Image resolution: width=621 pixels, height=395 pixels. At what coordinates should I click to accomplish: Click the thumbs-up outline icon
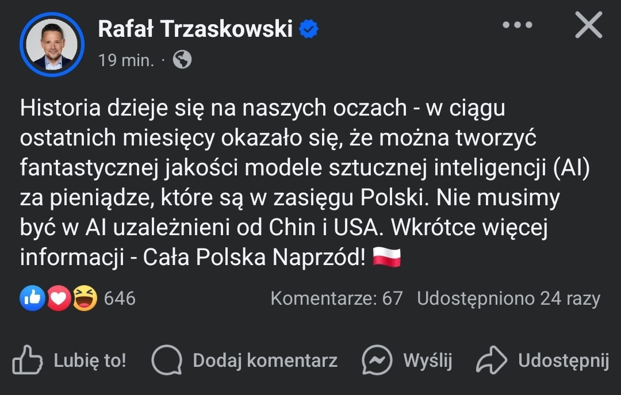(x=27, y=360)
